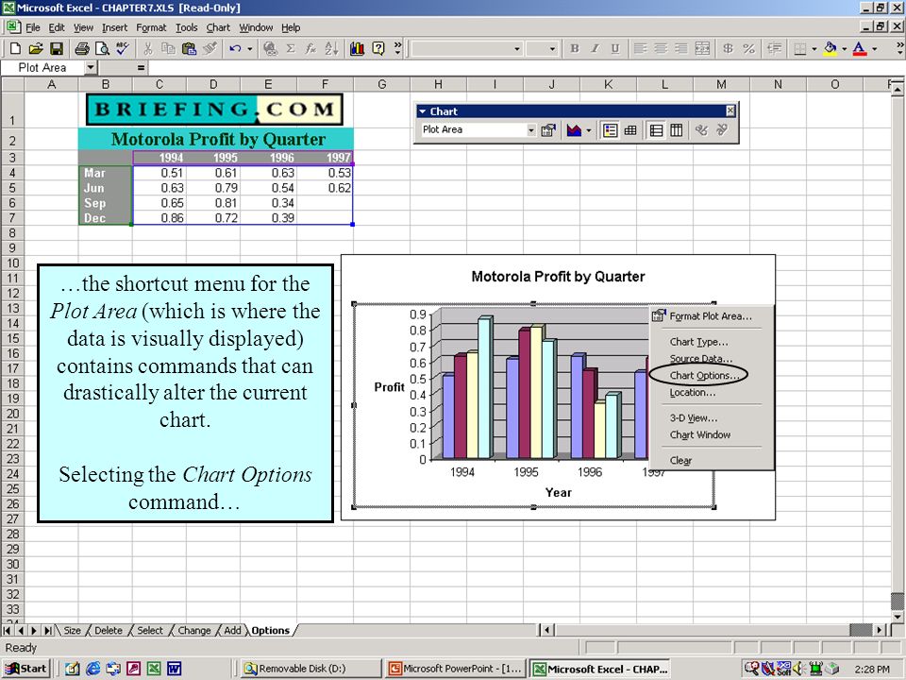The height and width of the screenshot is (680, 906).
Task: Click the Merge and Center icon
Action: coord(702,48)
